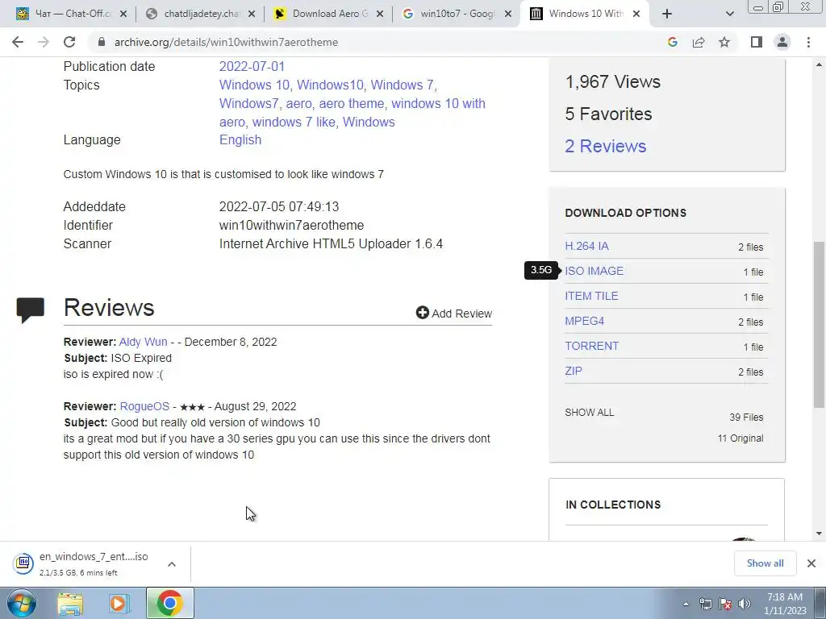Open Chrome three-dot menu

tap(808, 42)
